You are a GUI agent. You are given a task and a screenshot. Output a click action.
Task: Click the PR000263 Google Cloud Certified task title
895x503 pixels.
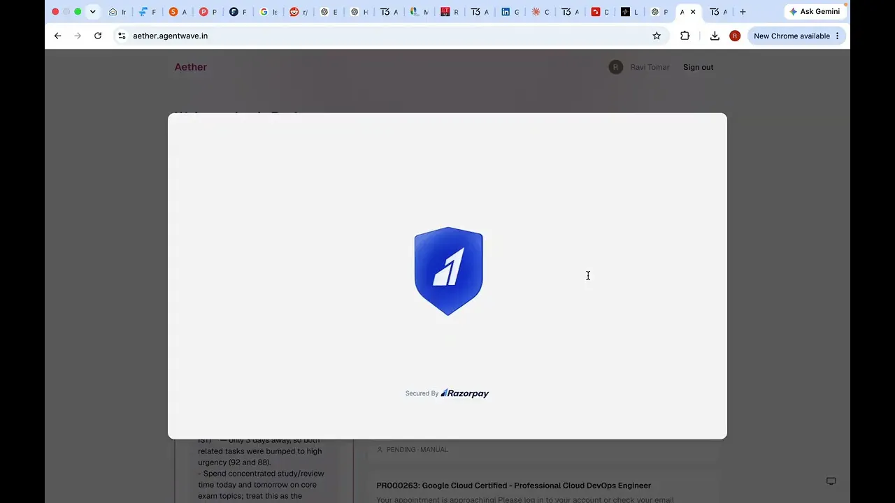click(x=513, y=486)
